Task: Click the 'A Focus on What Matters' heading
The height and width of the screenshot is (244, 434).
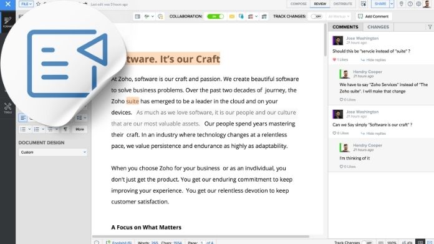Action: [146, 227]
